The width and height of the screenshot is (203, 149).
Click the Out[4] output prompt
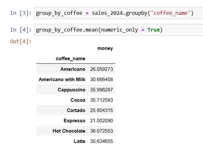coord(21,42)
